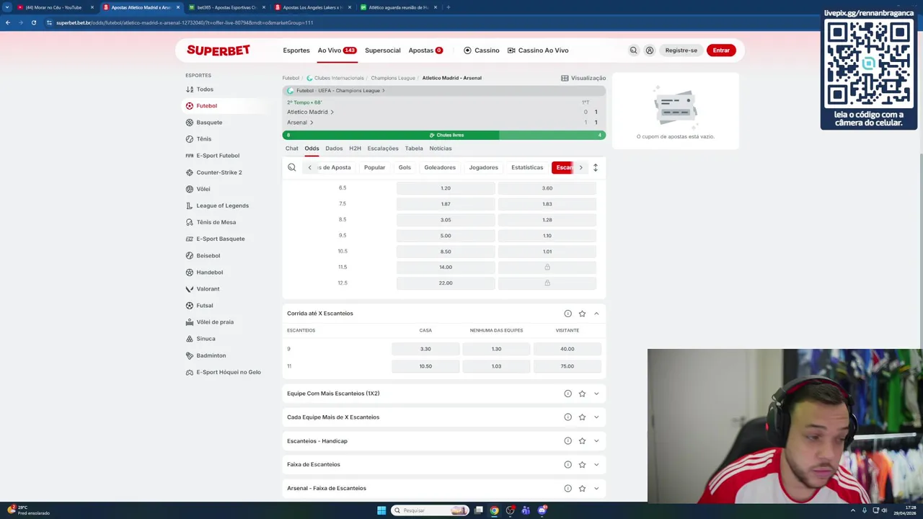Favorite Equipe Com Mais Escanteios (1X2) market

[582, 394]
